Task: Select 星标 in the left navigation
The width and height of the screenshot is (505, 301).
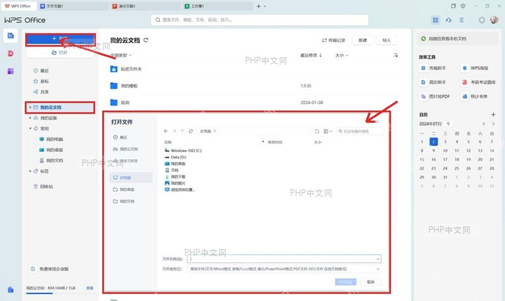Action: (x=41, y=81)
